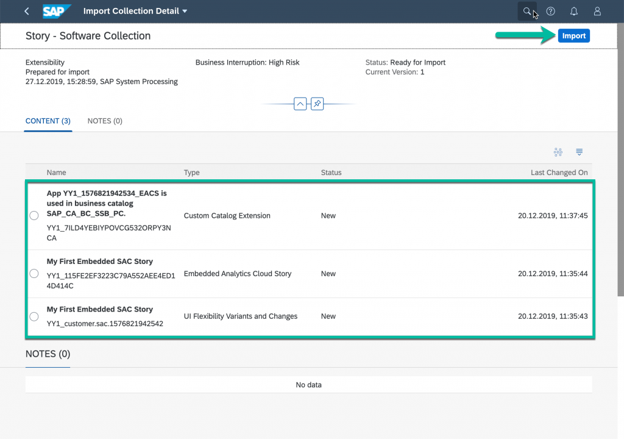Click 'My First Embedded SAC Story' above YY1_115FE2EF
The width and height of the screenshot is (624, 439).
(100, 262)
